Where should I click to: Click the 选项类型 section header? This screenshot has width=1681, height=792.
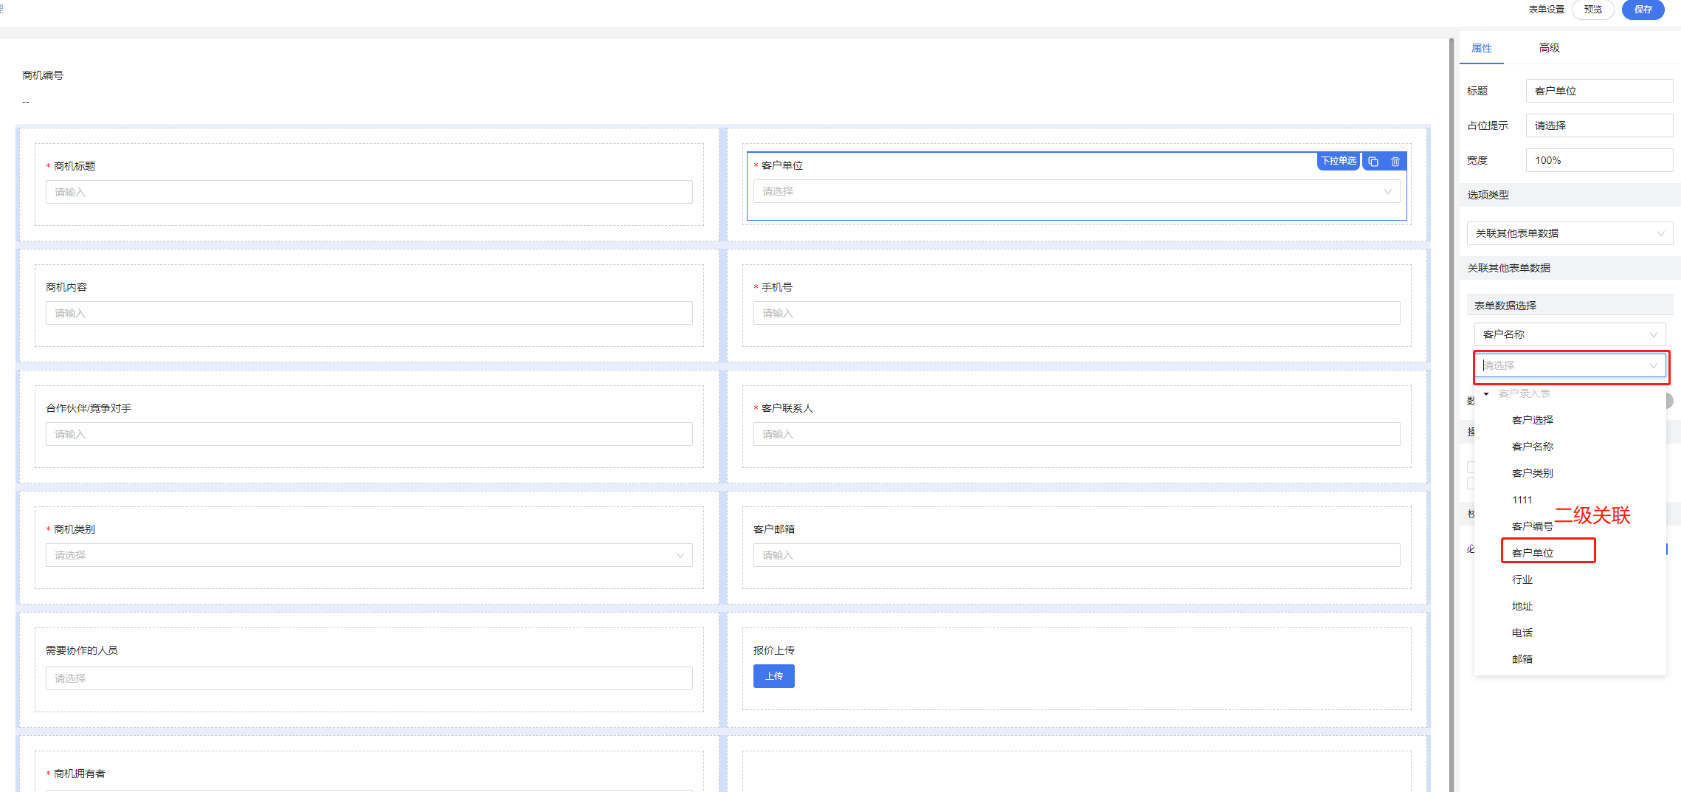click(x=1570, y=195)
